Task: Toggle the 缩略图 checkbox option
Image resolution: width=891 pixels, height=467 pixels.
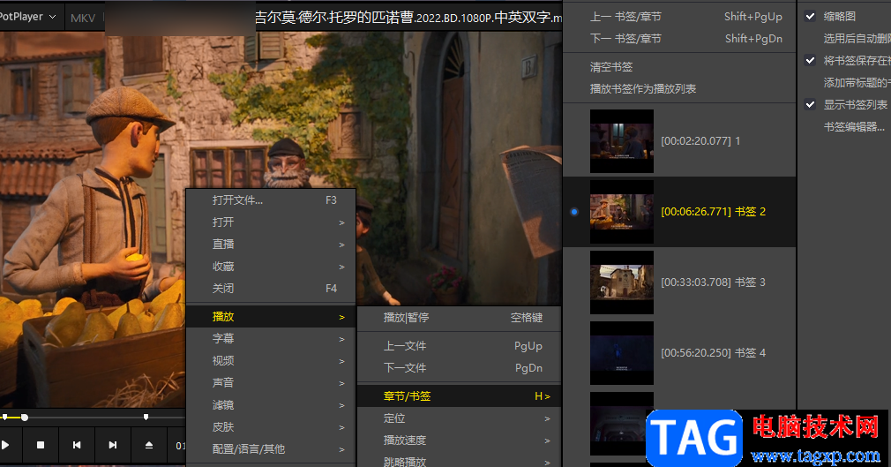Action: pyautogui.click(x=811, y=17)
